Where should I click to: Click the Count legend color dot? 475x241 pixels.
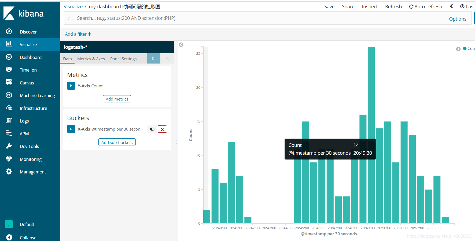point(465,49)
